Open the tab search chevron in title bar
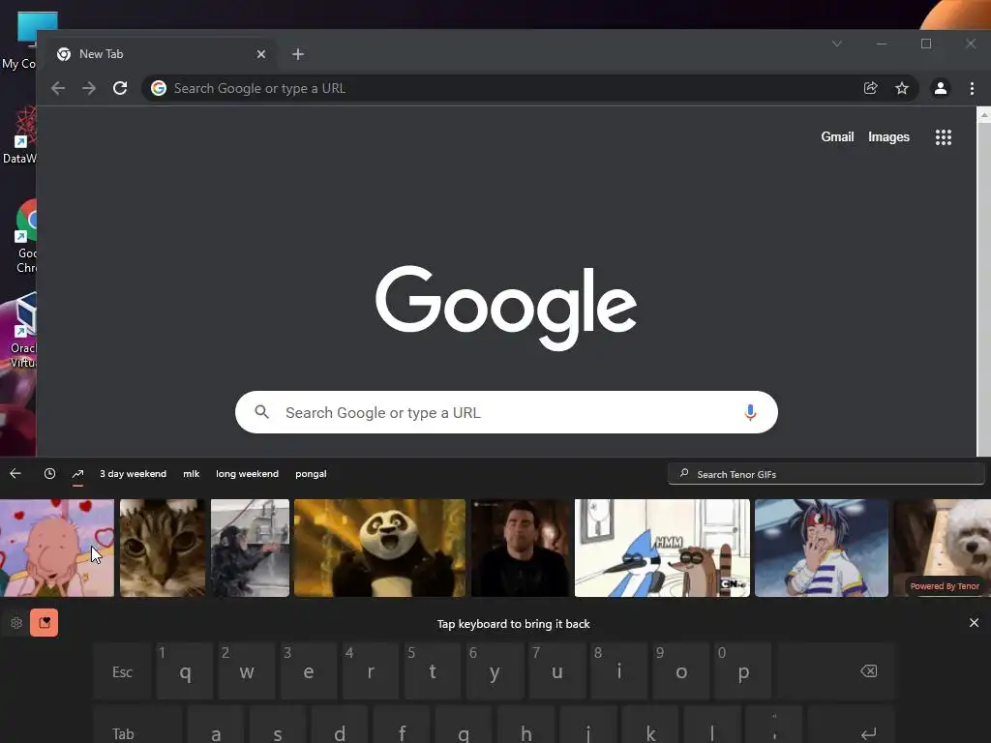Screen dimensions: 991x743 tap(837, 44)
